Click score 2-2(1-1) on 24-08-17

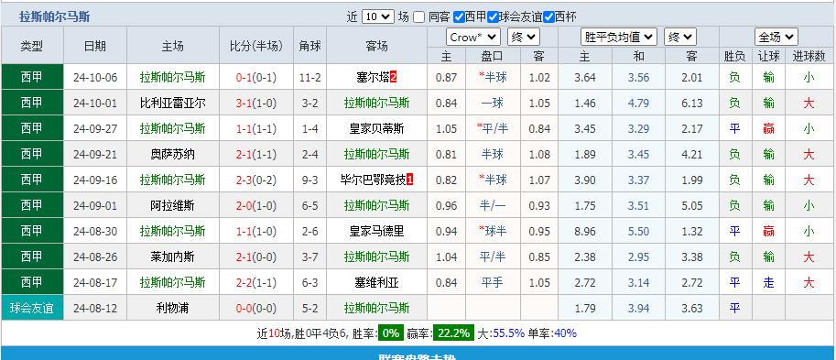tap(255, 282)
